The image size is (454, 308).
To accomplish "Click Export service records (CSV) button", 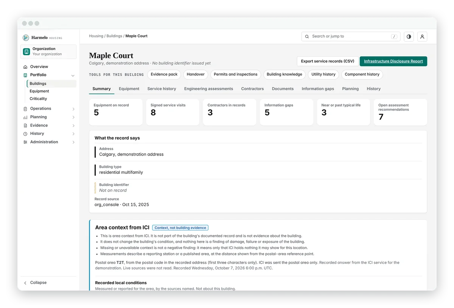I will point(328,61).
